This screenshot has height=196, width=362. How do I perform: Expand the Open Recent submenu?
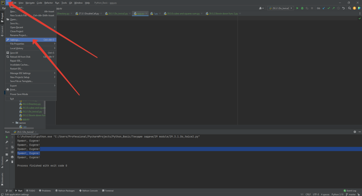pyautogui.click(x=31, y=27)
